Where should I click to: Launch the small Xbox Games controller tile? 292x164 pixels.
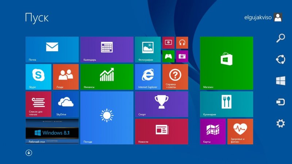pyautogui.click(x=168, y=56)
